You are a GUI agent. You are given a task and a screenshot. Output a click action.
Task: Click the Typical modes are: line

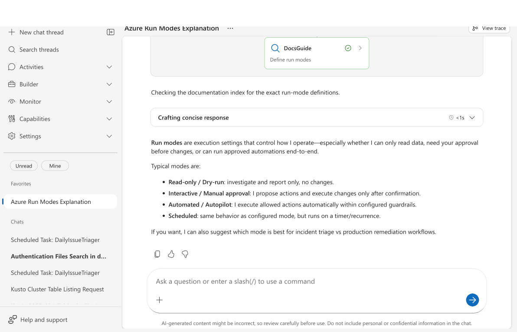176,166
